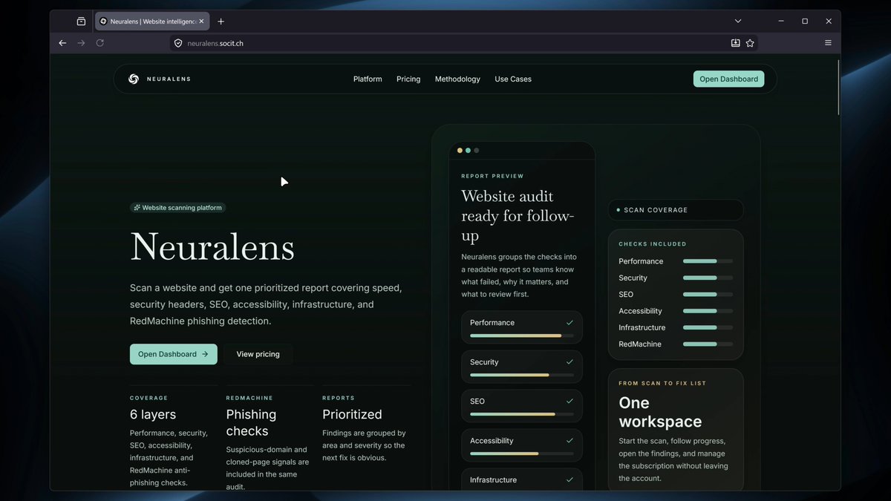The image size is (891, 501).
Task: Click 'Infrastructure' label in Checks Included
Action: 642,328
